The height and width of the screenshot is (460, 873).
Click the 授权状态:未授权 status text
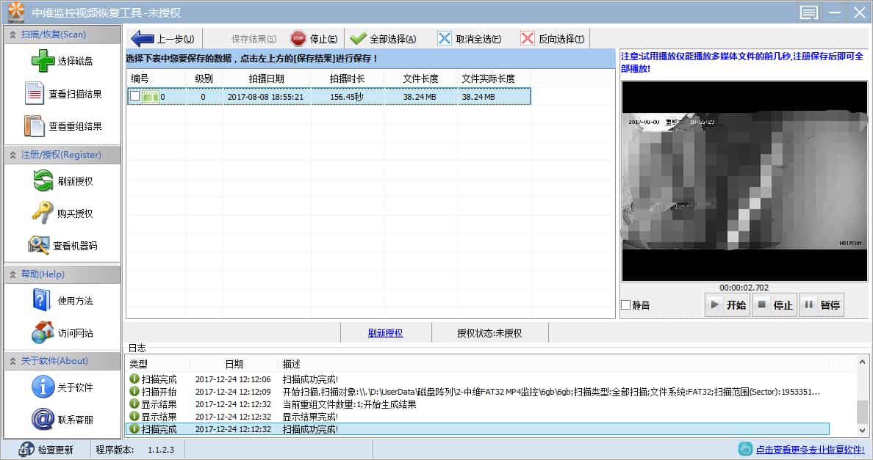tap(489, 333)
